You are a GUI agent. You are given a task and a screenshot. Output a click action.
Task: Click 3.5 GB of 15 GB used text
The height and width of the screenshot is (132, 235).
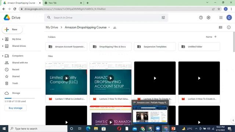(15, 101)
